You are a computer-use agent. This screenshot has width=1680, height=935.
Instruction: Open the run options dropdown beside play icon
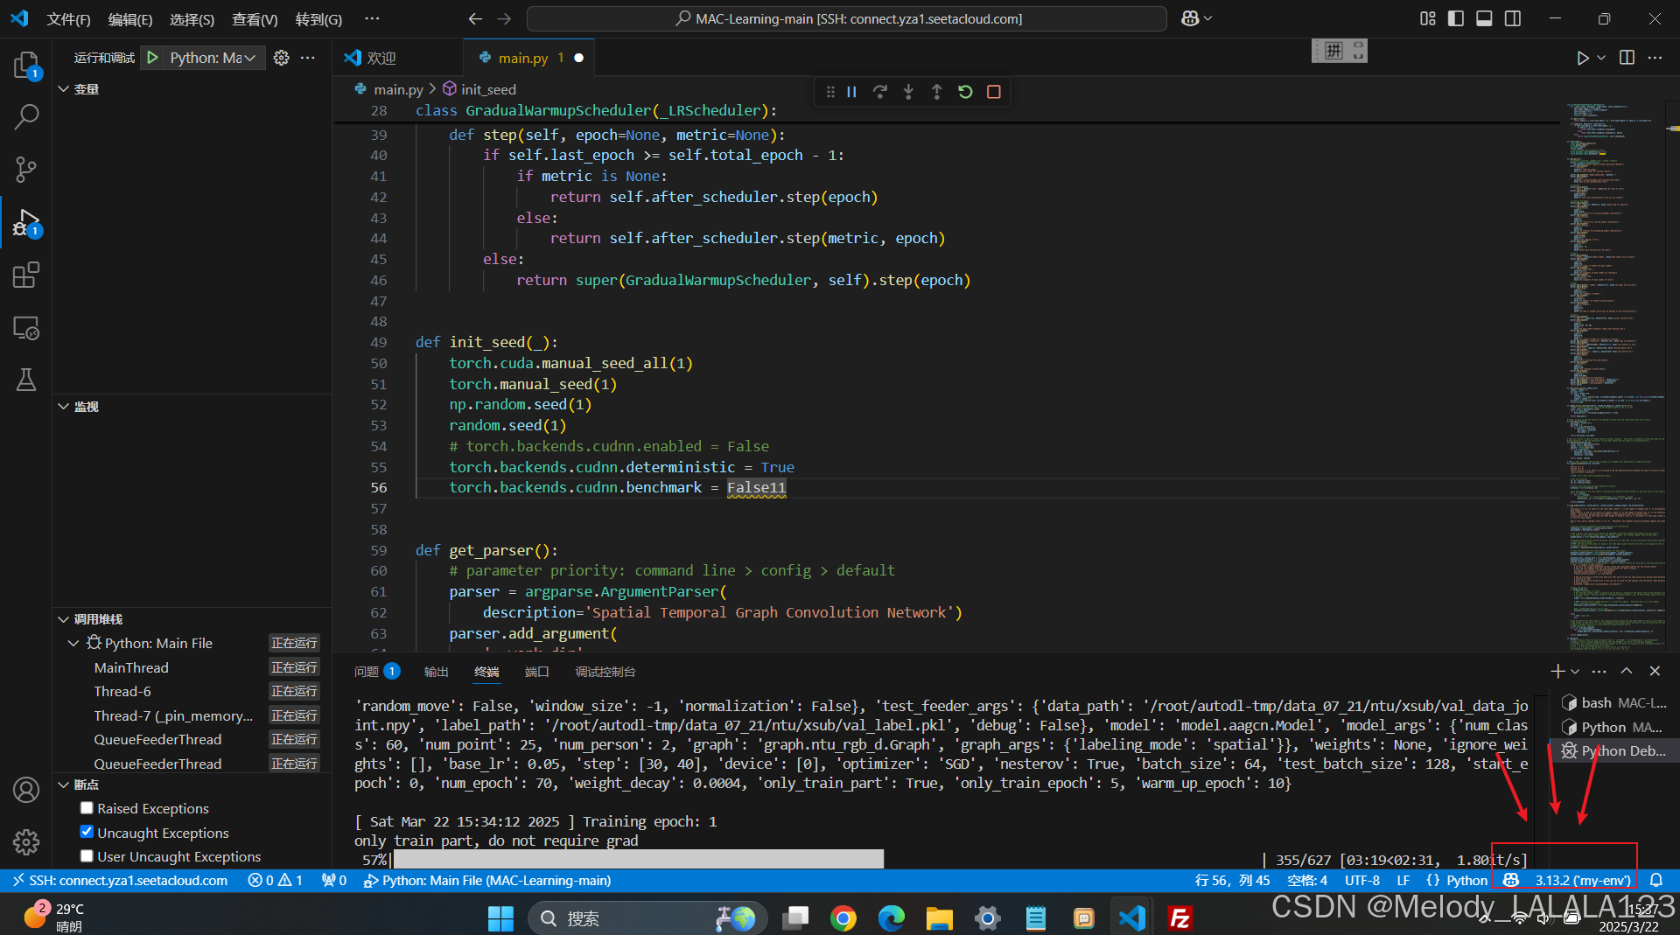tap(1601, 58)
